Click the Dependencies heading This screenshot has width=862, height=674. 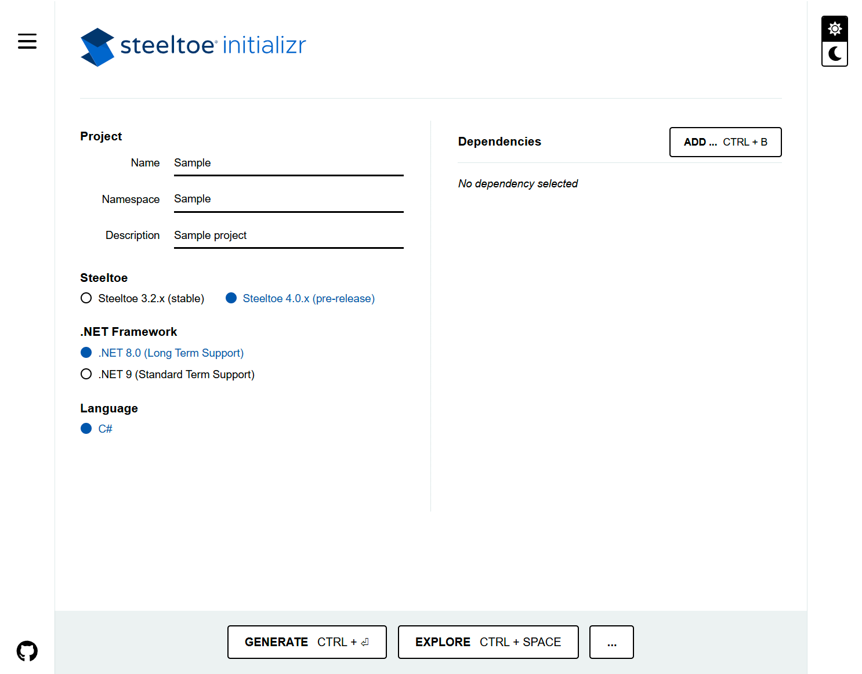pos(499,142)
